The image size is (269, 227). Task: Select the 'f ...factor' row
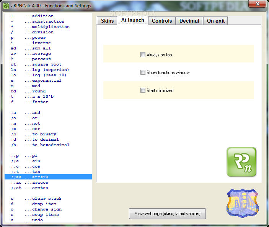48,102
